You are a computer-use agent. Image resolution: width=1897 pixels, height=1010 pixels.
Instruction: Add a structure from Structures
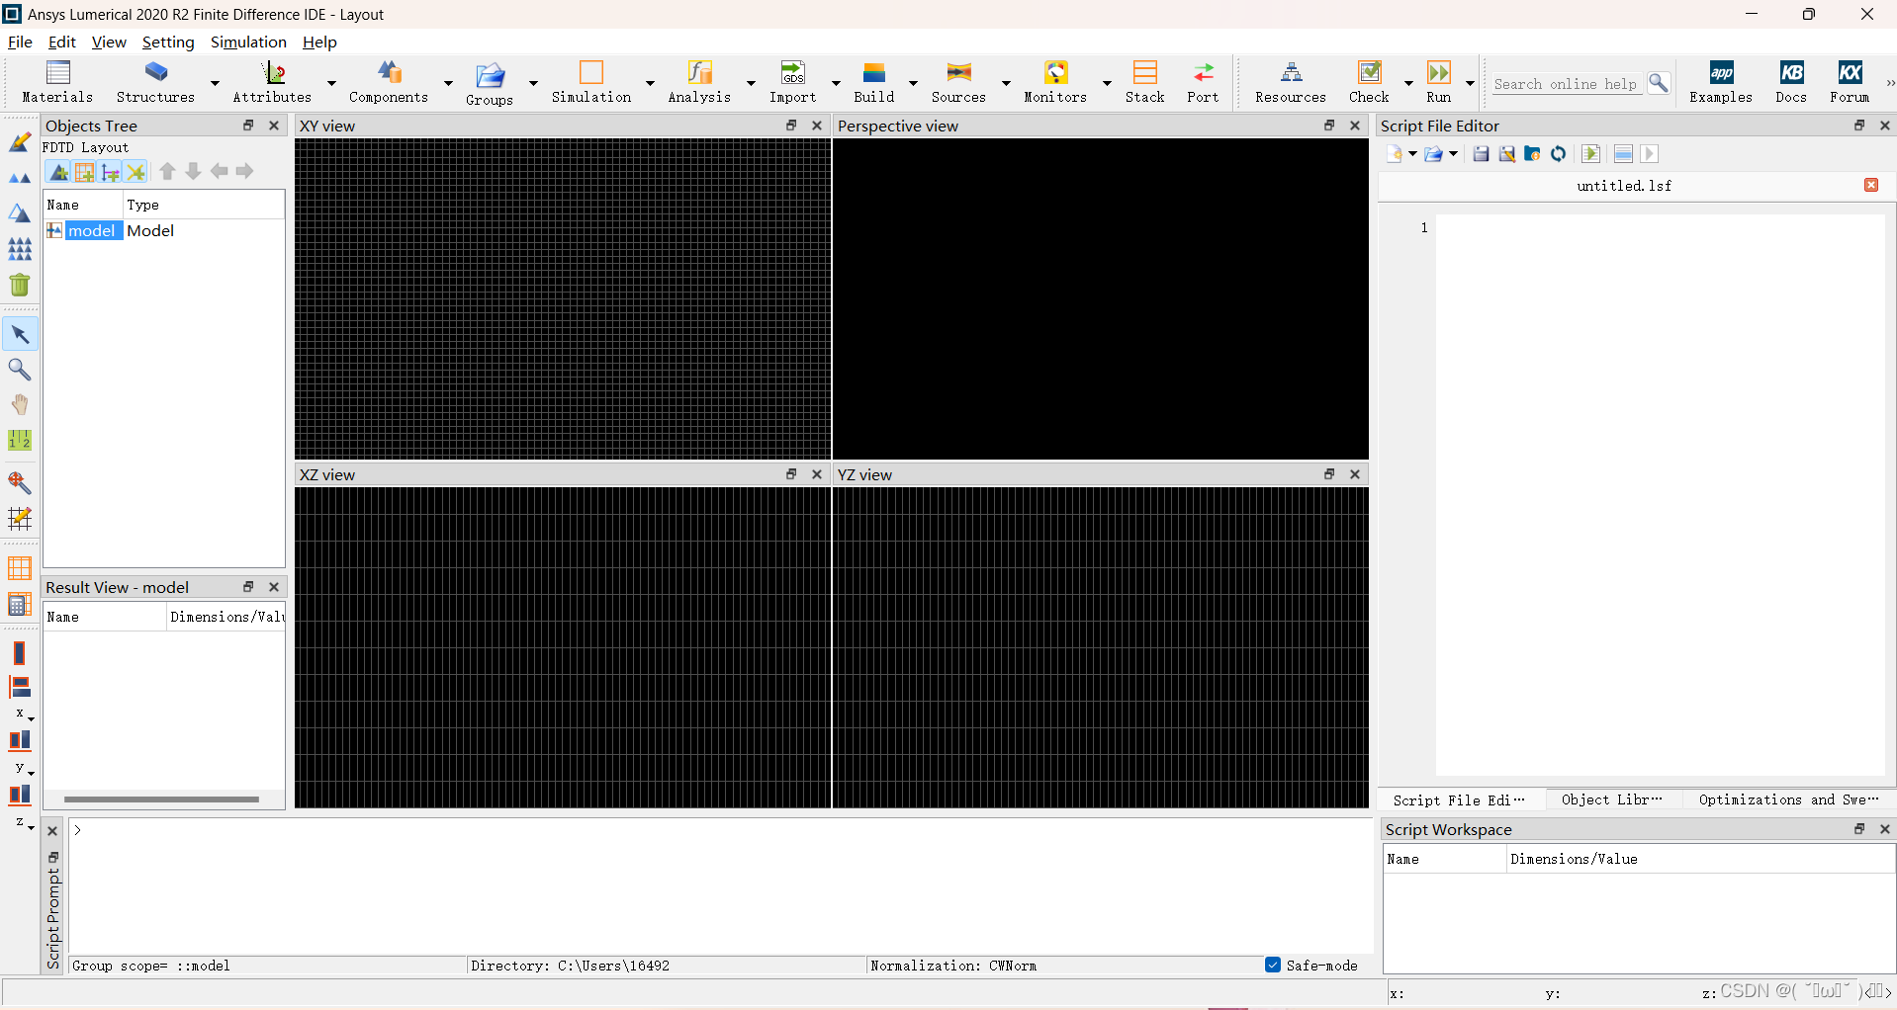tap(155, 81)
